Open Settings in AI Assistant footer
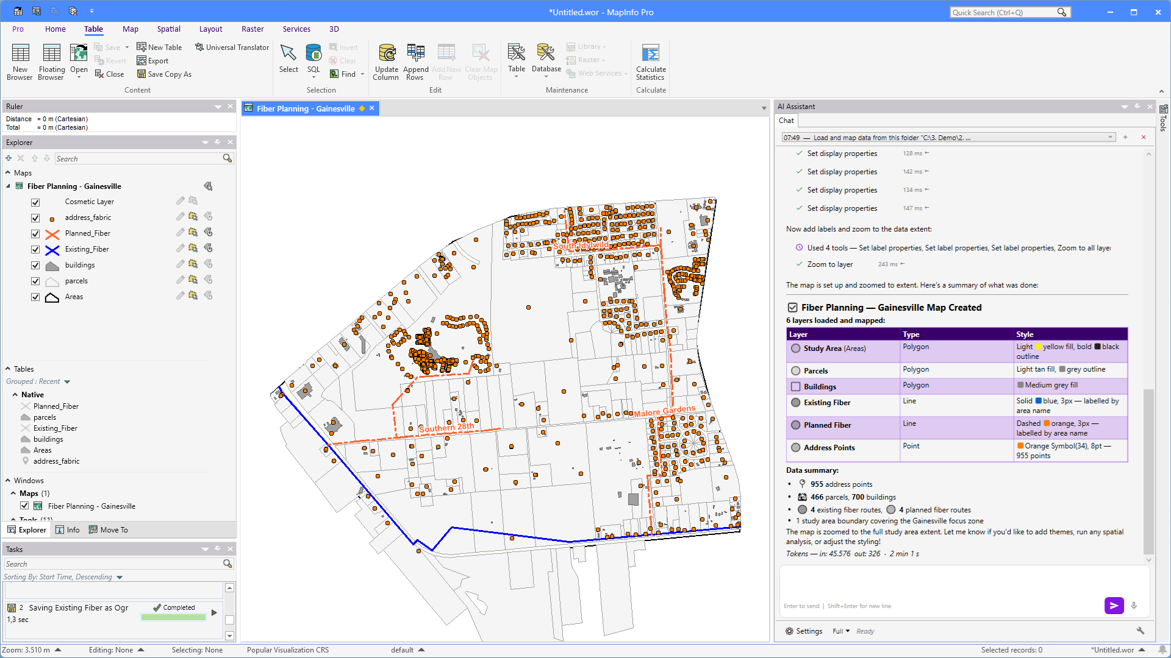1171x658 pixels. point(804,631)
